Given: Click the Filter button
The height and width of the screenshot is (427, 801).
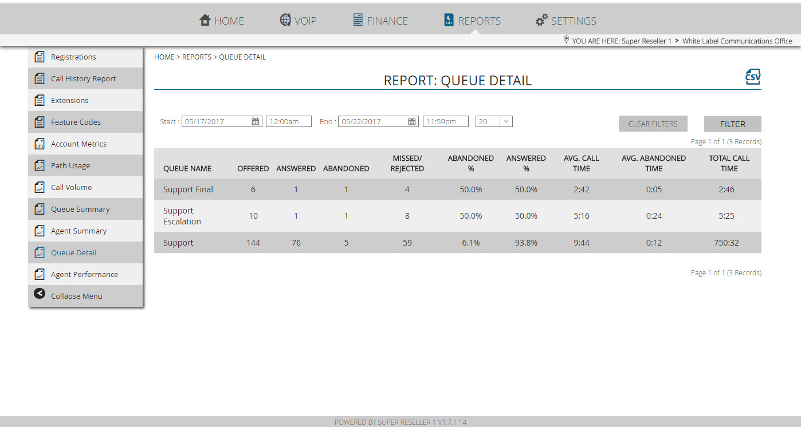Looking at the screenshot, I should pos(732,124).
